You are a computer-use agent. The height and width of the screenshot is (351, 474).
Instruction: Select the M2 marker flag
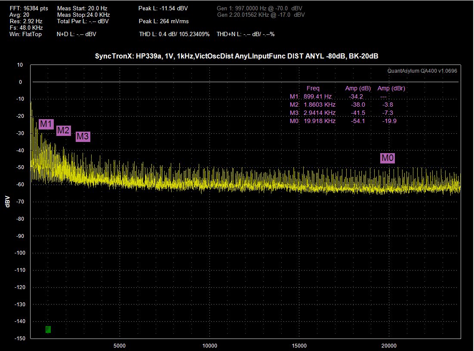(x=64, y=131)
